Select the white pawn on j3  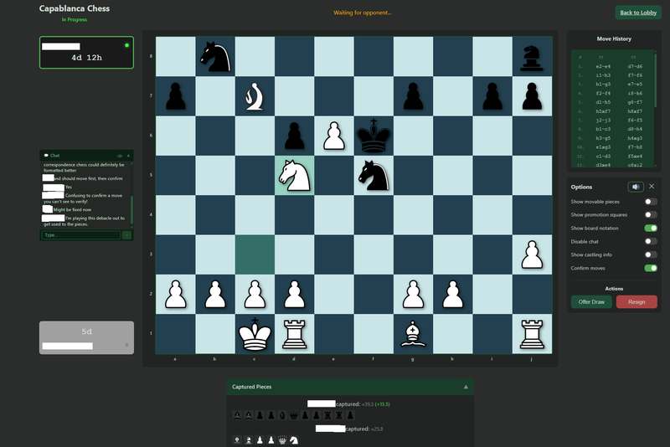click(x=532, y=254)
